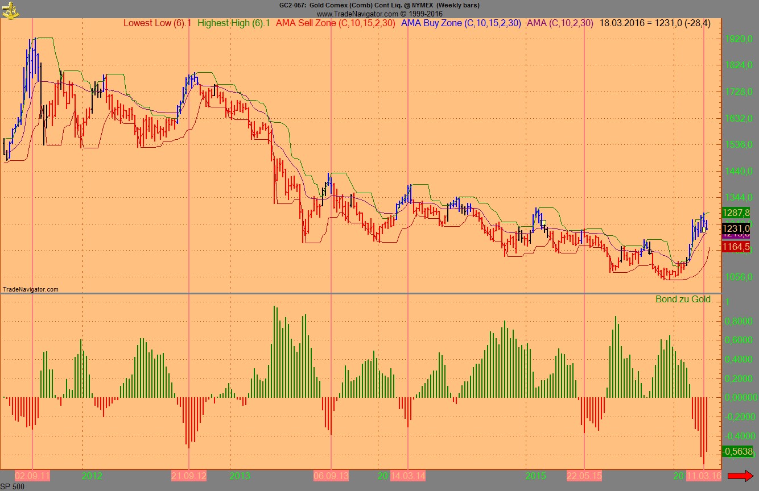Click the Trade Navigator sextant logo
Screen dimensions: 759x491
click(x=9, y=9)
